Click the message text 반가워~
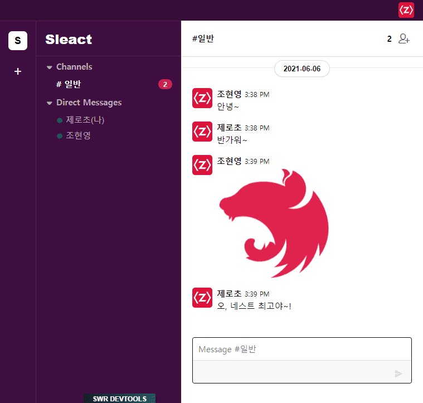The image size is (423, 403). 232,140
